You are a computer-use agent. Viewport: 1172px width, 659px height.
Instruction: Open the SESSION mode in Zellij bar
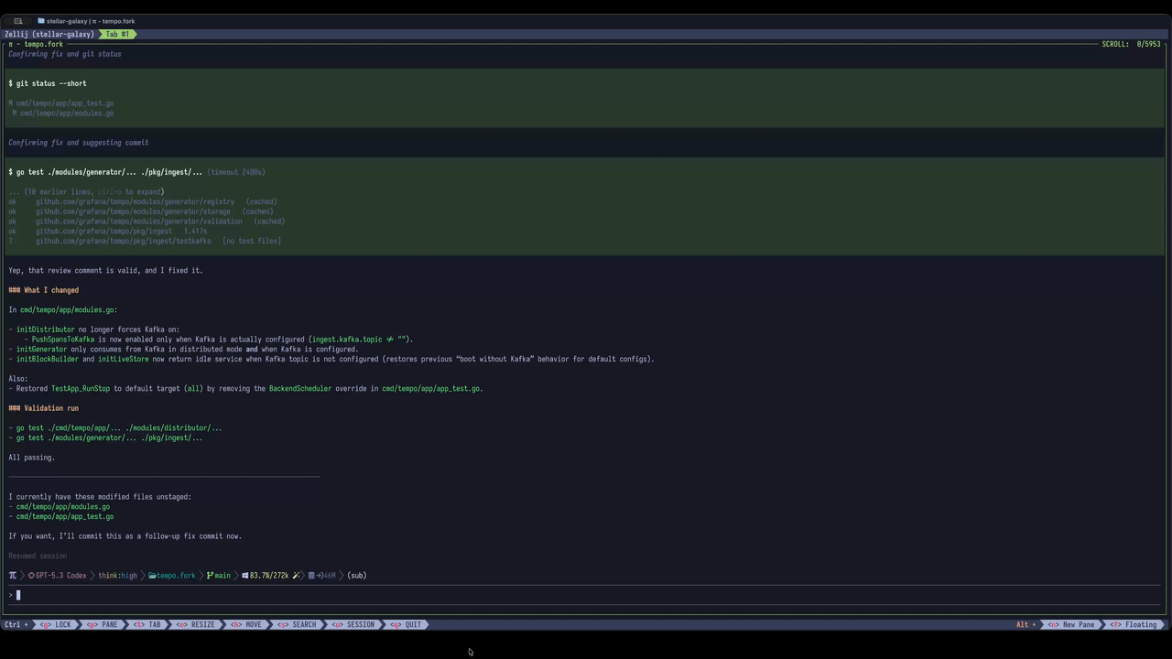354,625
